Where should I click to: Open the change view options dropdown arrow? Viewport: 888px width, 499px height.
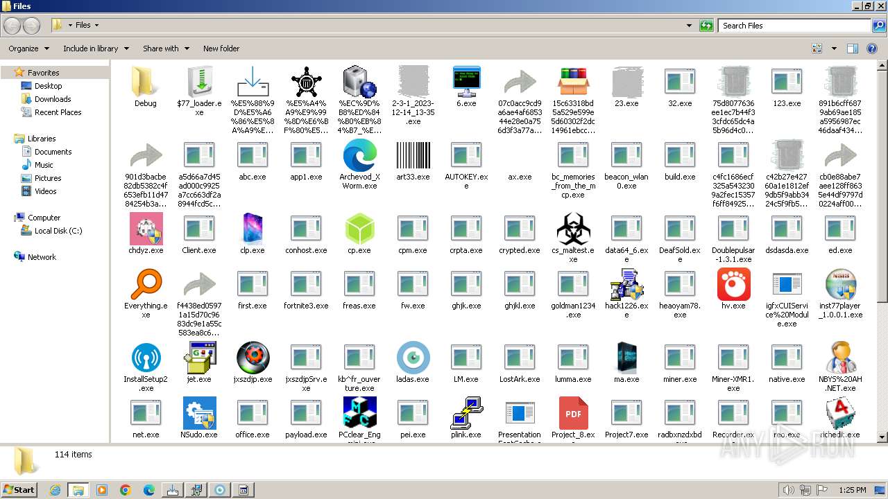point(834,49)
